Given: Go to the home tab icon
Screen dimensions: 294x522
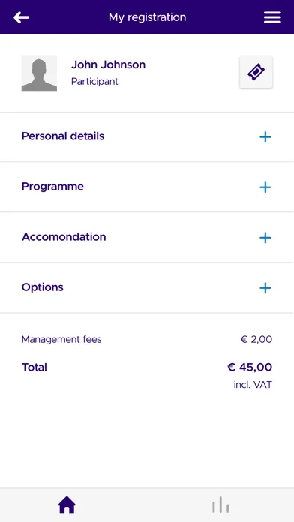Looking at the screenshot, I should coord(67,505).
